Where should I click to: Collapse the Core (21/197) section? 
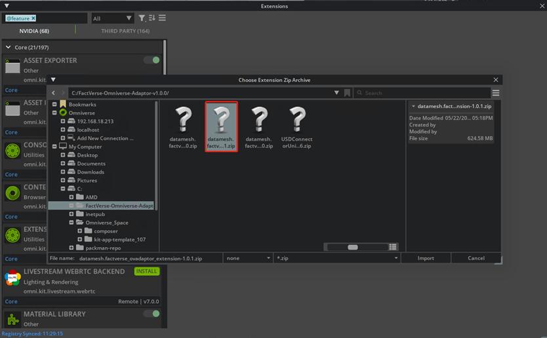click(x=9, y=47)
